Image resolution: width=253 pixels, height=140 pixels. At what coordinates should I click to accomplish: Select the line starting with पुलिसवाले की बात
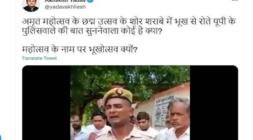pos(92,31)
